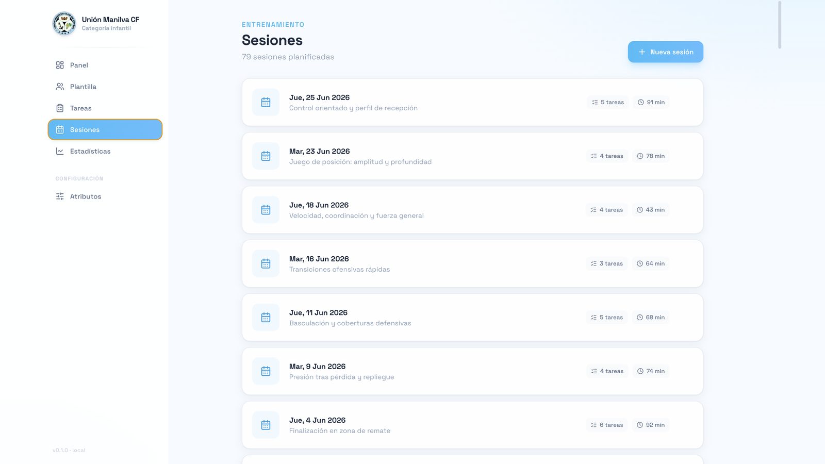This screenshot has height=464, width=825.
Task: Create a session with Nueva sesión button
Action: pyautogui.click(x=665, y=52)
